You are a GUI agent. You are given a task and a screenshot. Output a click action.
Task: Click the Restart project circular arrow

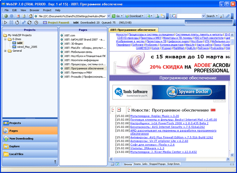coord(17,23)
